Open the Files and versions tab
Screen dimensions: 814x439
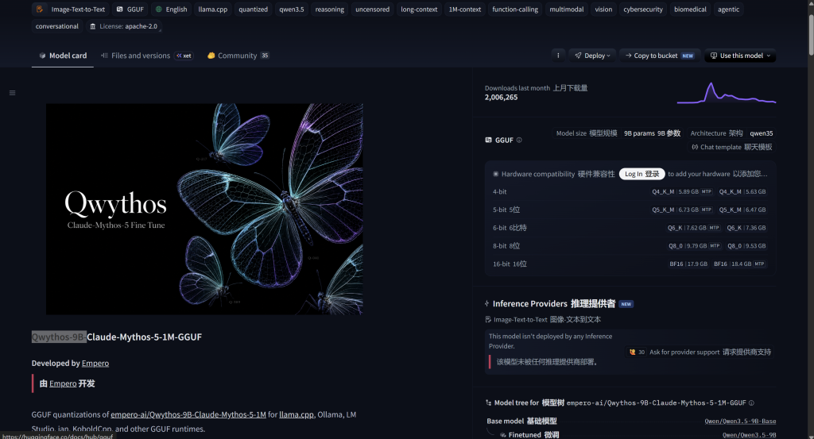coord(135,56)
